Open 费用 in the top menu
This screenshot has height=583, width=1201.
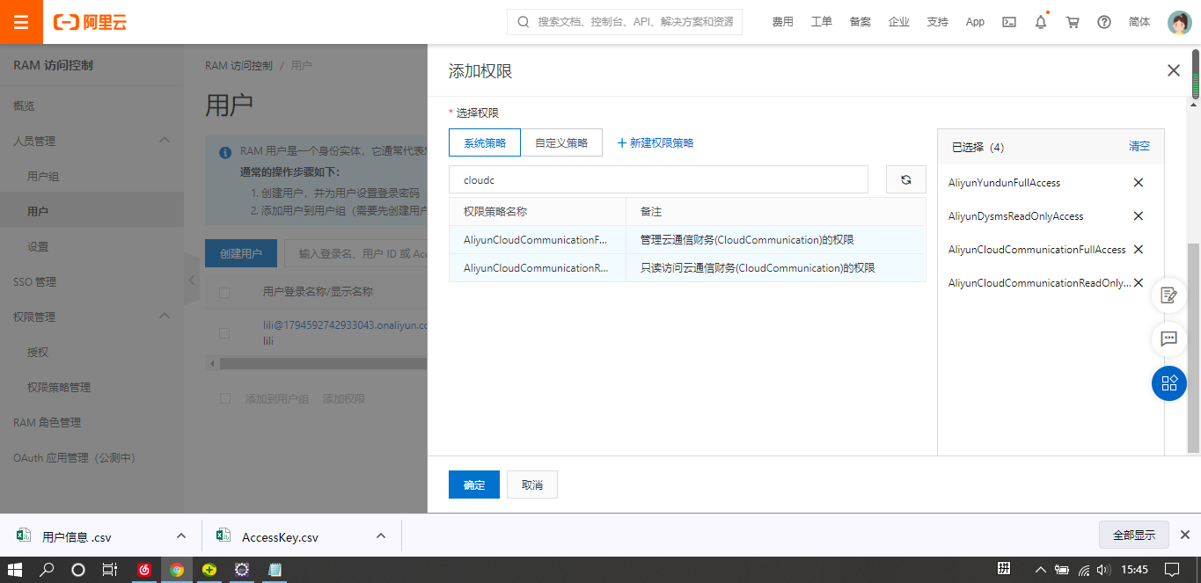tap(783, 22)
